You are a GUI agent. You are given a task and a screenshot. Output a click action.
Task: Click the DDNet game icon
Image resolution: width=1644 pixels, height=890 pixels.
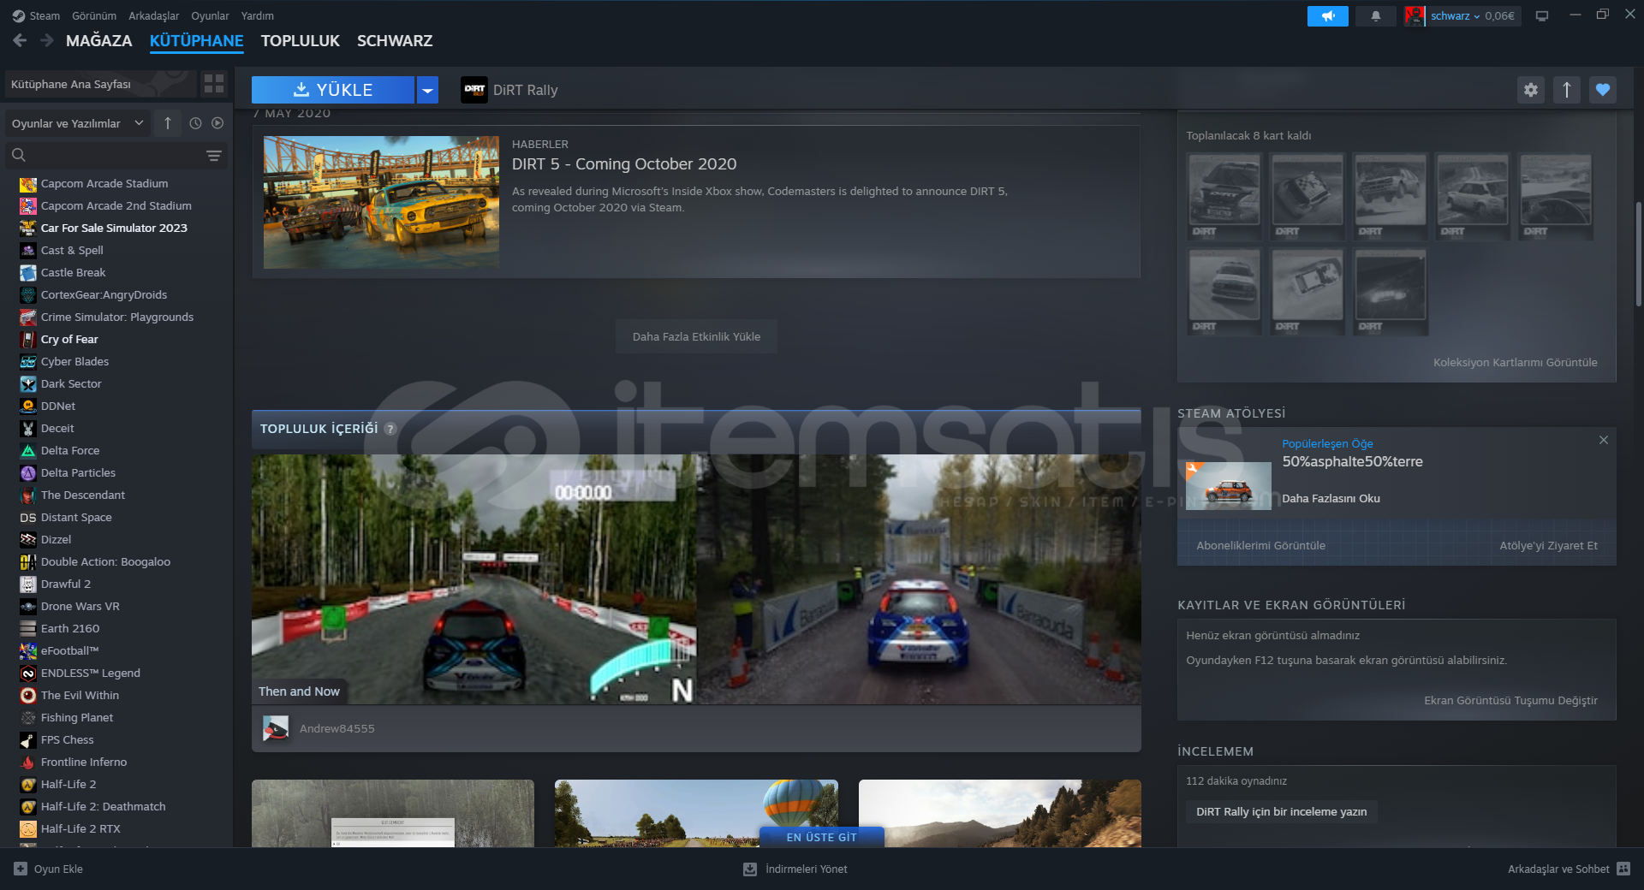click(x=28, y=406)
